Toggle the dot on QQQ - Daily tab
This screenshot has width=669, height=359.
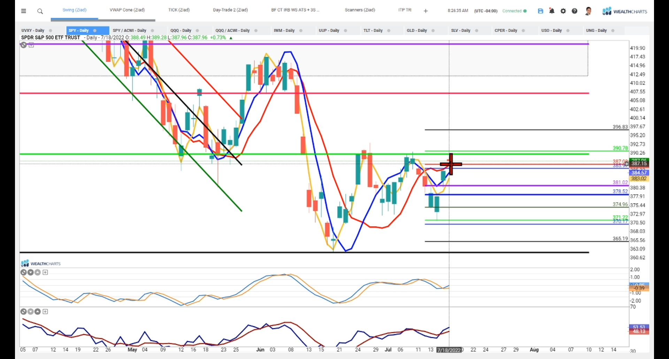click(197, 31)
